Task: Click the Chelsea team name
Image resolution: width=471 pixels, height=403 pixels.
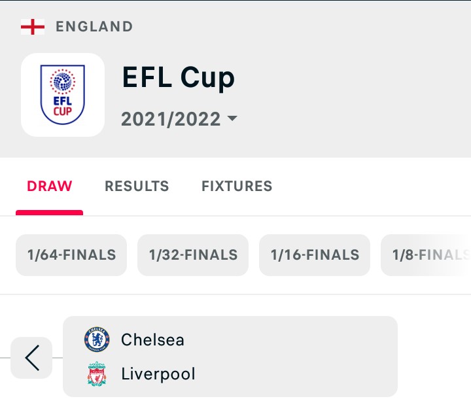Action: 152,340
